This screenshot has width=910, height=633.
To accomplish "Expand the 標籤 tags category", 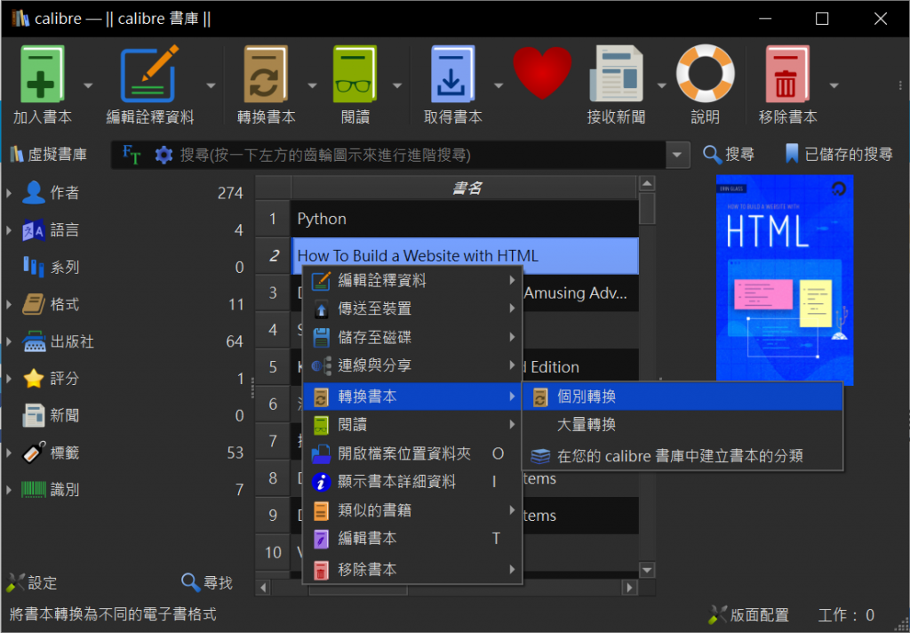I will (9, 453).
